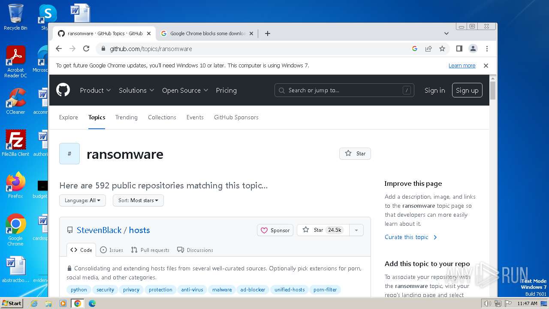Viewport: 549px width, 309px height.
Task: Click the site lock icon in address bar
Action: click(x=103, y=49)
